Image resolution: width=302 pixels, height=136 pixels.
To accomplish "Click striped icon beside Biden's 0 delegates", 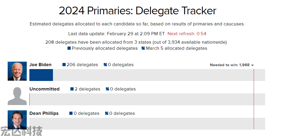I will coord(105,65).
